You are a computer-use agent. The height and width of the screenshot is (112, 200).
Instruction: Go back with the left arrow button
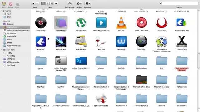(33, 3)
